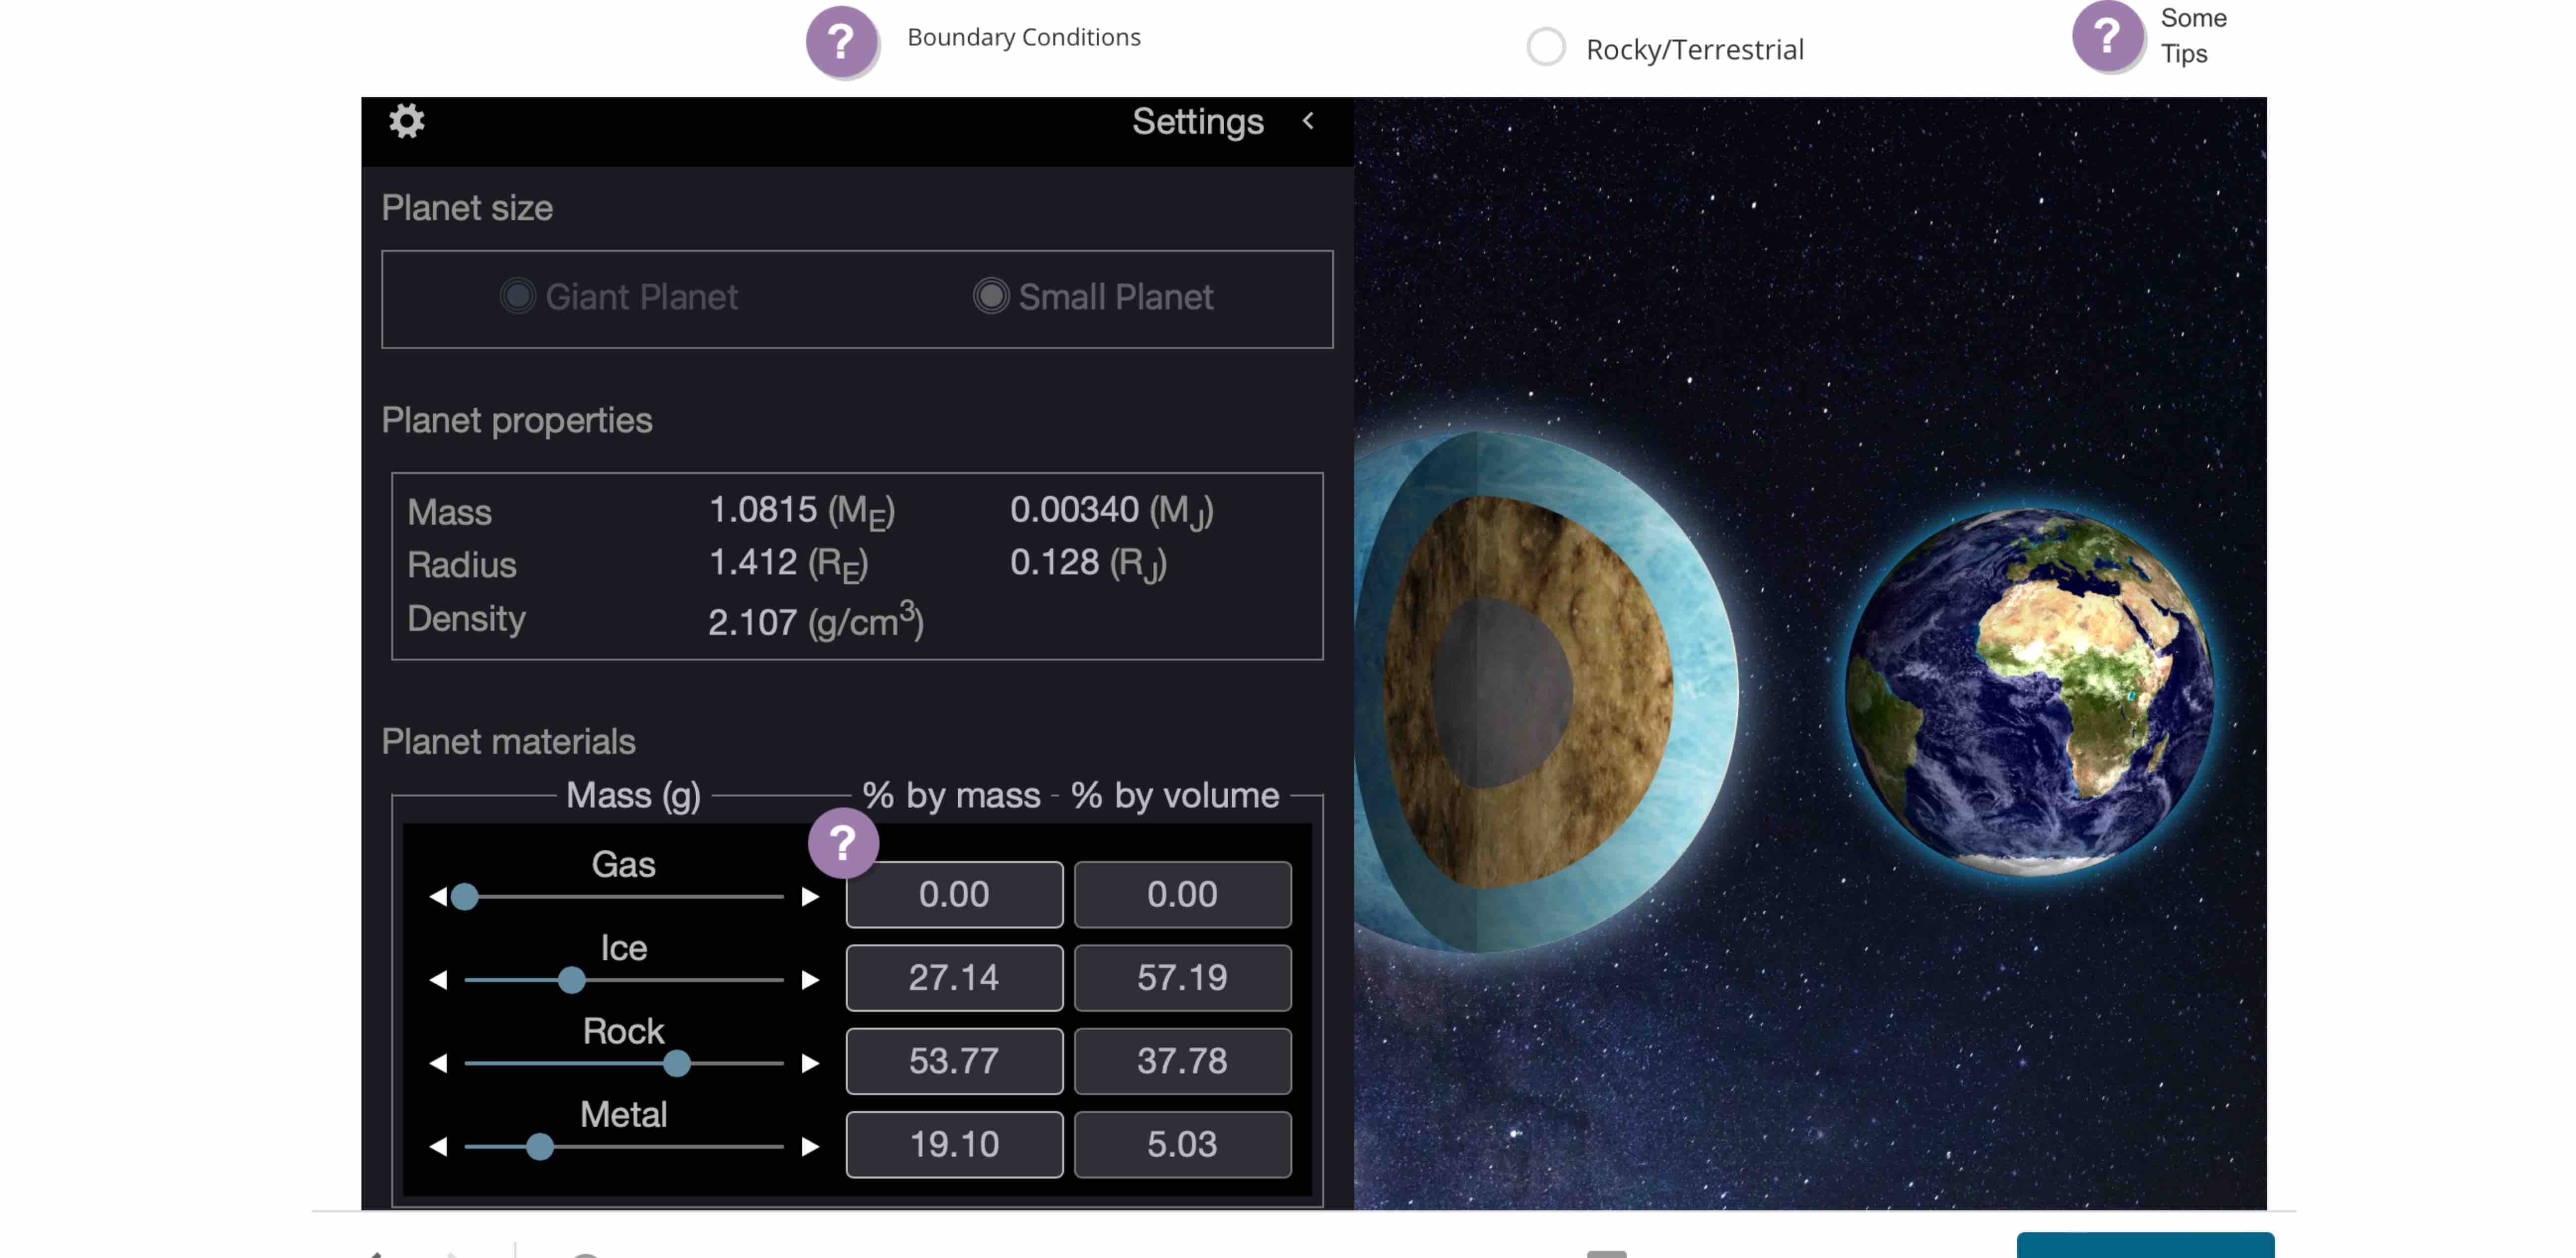Select the Giant Planet option
The width and height of the screenshot is (2576, 1258).
[x=519, y=296]
